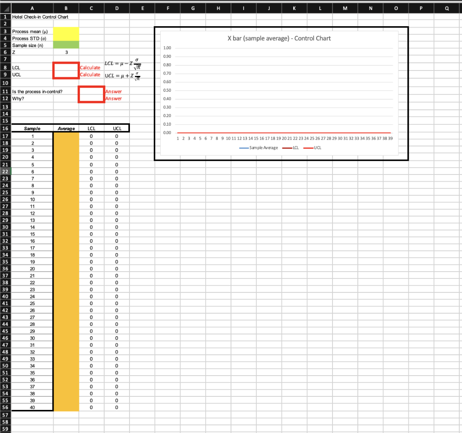Click the 'Is the process in-control?' answer cell
Viewport: 462px width, 433px height.
click(91, 91)
